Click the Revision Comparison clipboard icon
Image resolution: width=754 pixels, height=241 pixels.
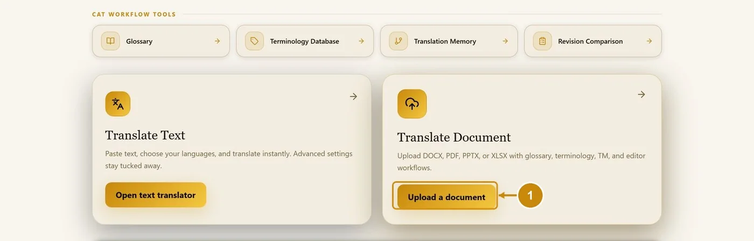tap(542, 41)
